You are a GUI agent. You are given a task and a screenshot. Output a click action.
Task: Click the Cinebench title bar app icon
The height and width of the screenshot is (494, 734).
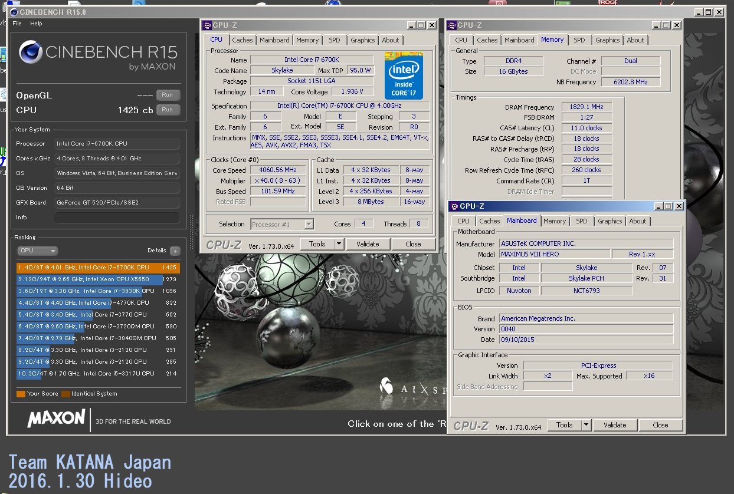(x=14, y=12)
